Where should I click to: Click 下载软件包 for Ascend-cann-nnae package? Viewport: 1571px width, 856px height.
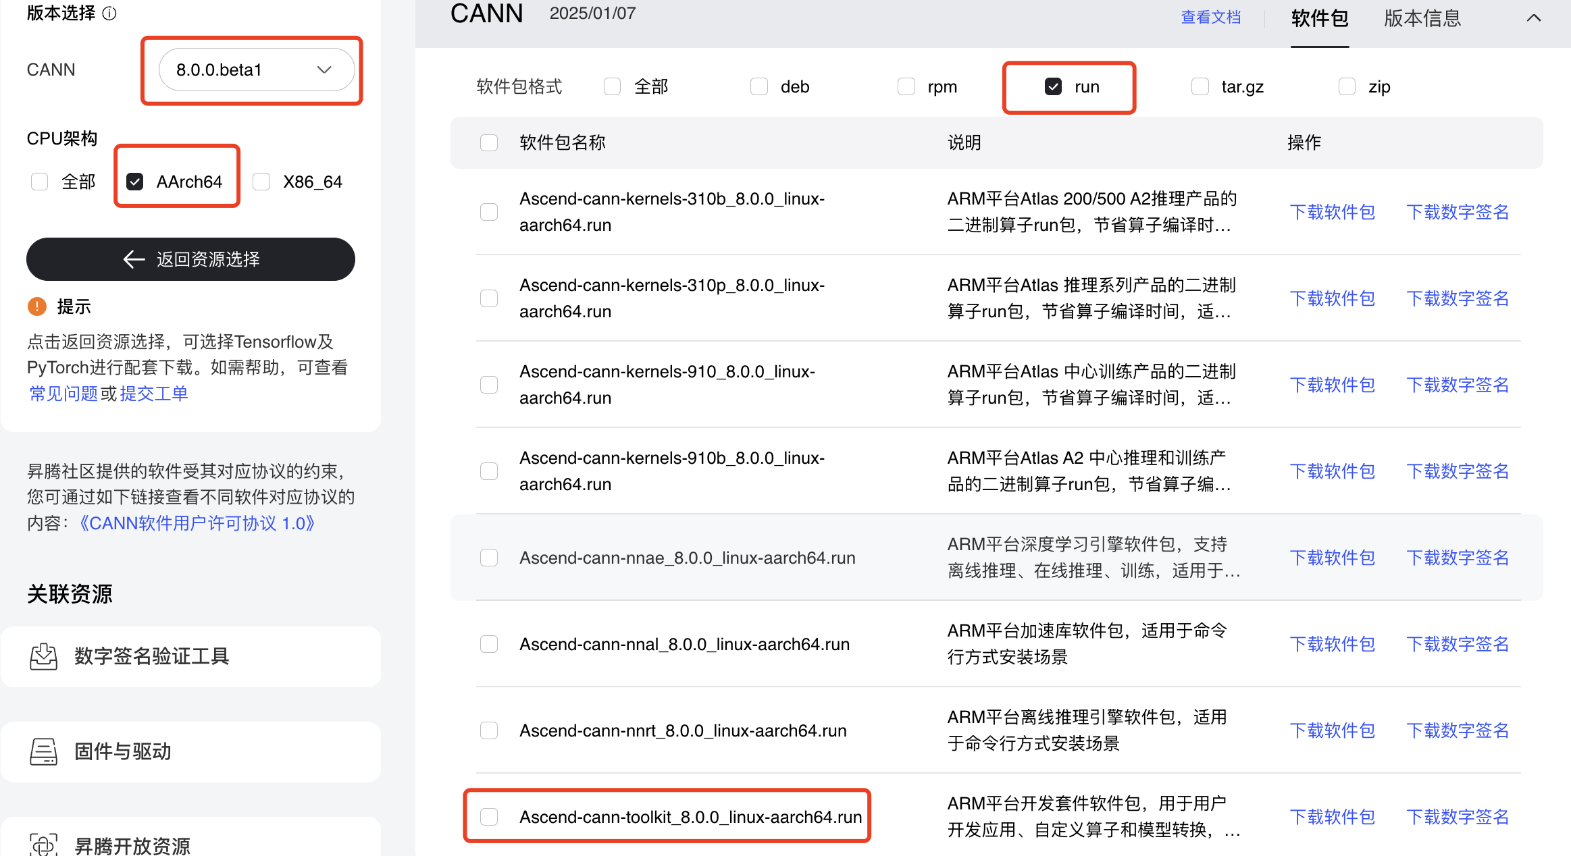(x=1332, y=558)
